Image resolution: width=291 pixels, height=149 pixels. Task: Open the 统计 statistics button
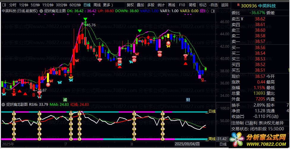point(161,5)
